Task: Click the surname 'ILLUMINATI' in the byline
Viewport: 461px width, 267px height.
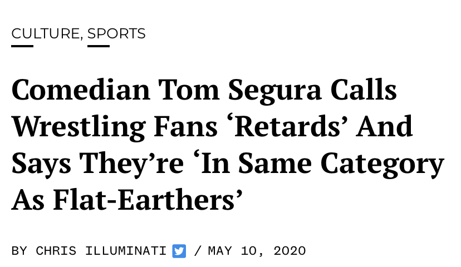Action: [x=126, y=251]
